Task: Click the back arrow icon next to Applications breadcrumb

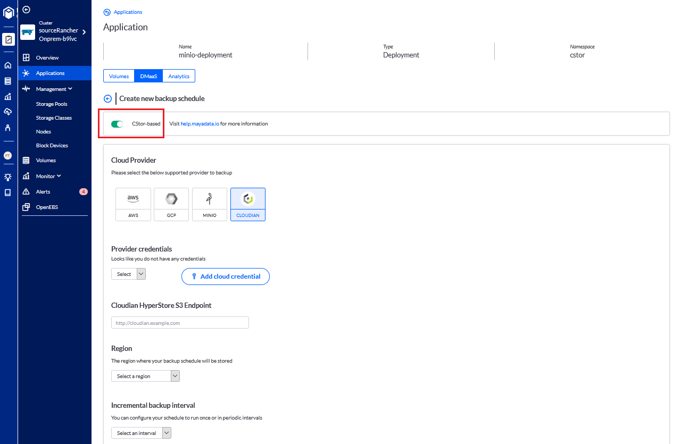Action: (107, 12)
